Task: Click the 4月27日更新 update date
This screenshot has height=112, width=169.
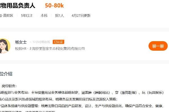Action: click(81, 16)
